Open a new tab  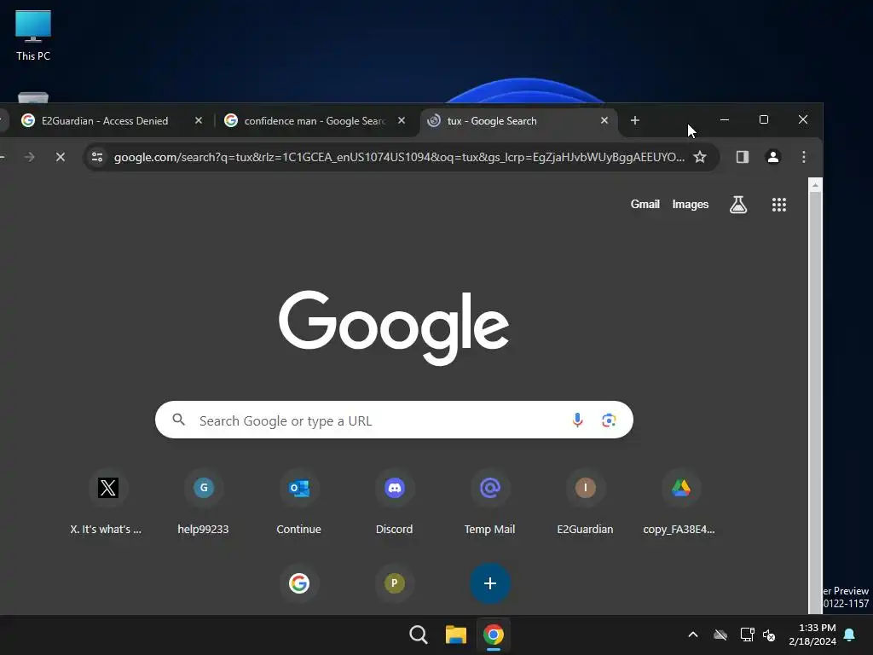pos(634,120)
